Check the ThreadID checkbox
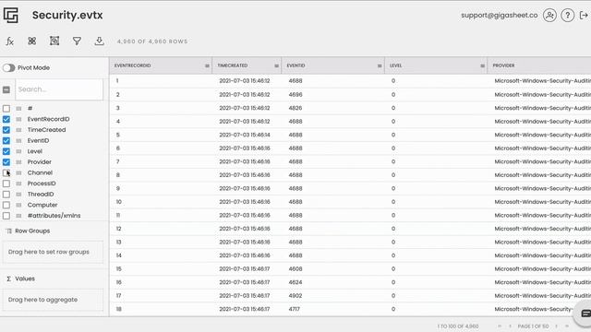This screenshot has width=591, height=332. [6, 195]
